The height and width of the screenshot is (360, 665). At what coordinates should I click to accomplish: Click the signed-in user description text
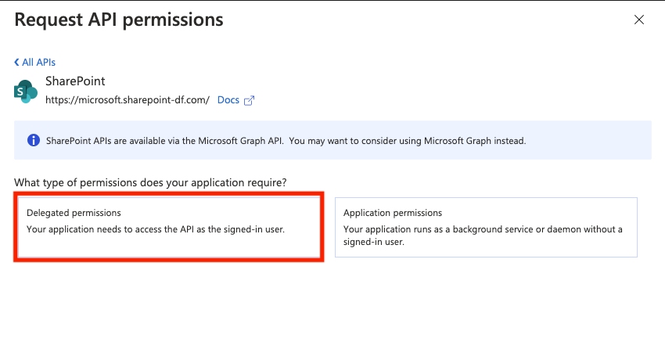click(155, 229)
